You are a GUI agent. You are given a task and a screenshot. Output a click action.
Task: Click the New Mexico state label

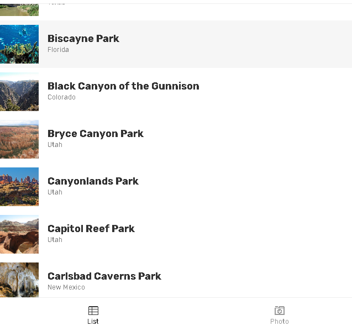pos(66,287)
